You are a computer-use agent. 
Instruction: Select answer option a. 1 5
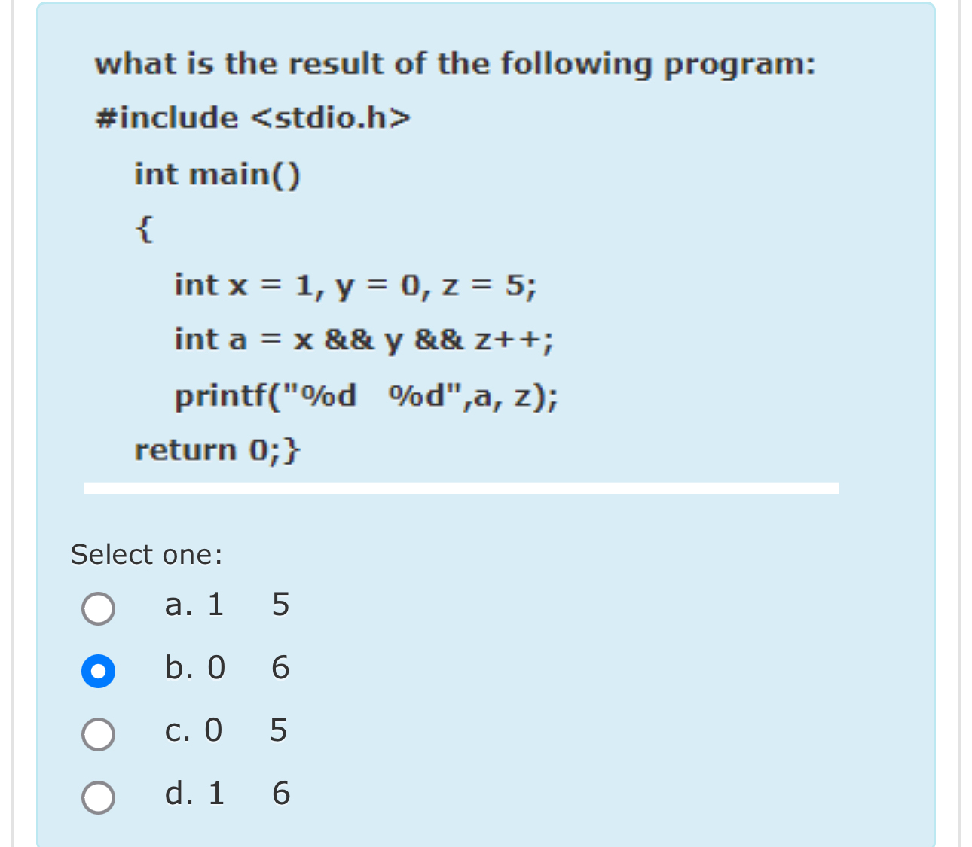(x=99, y=607)
